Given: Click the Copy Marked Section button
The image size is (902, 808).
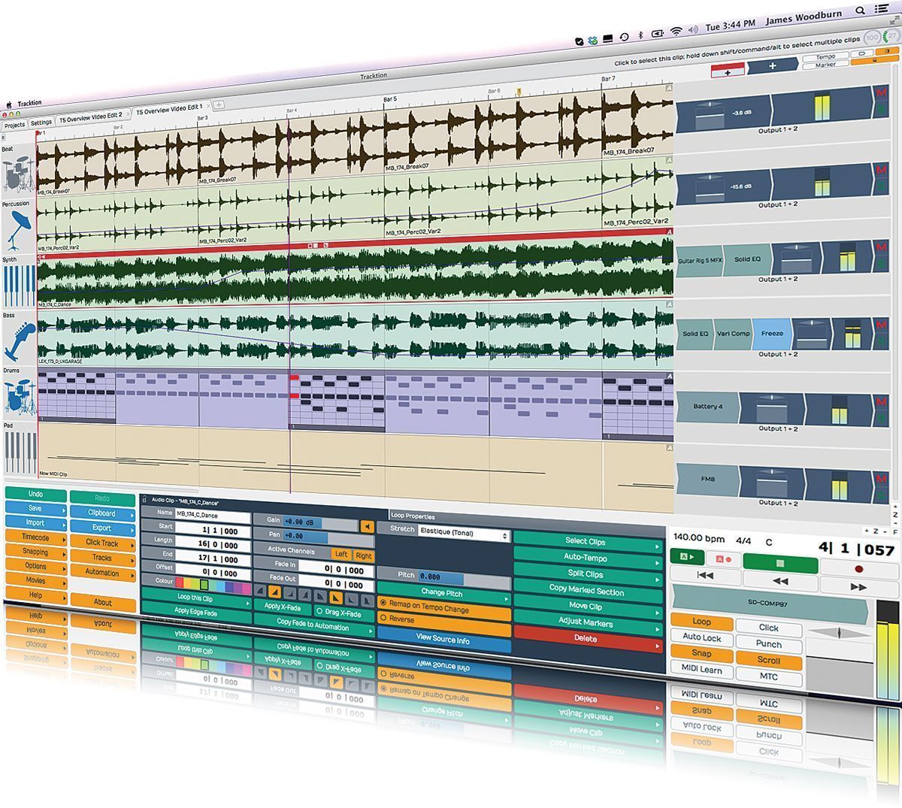Looking at the screenshot, I should (587, 590).
